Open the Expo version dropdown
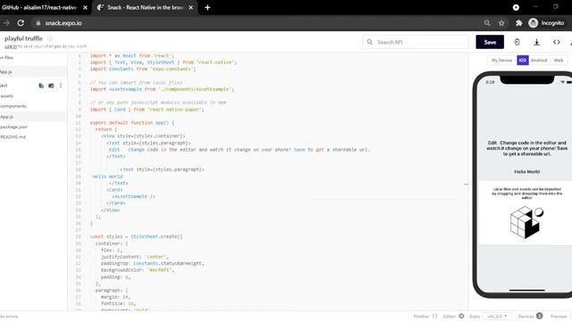The image size is (572, 321). [497, 317]
